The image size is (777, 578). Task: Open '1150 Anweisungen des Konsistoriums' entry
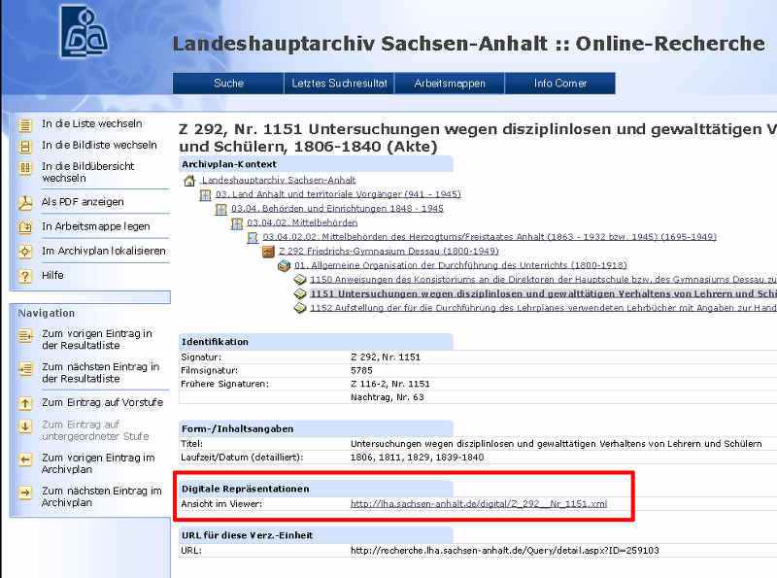(544, 280)
